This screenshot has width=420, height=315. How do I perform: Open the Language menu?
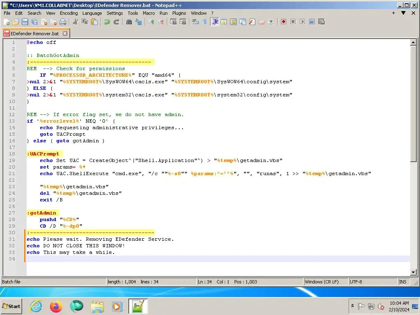click(x=92, y=13)
